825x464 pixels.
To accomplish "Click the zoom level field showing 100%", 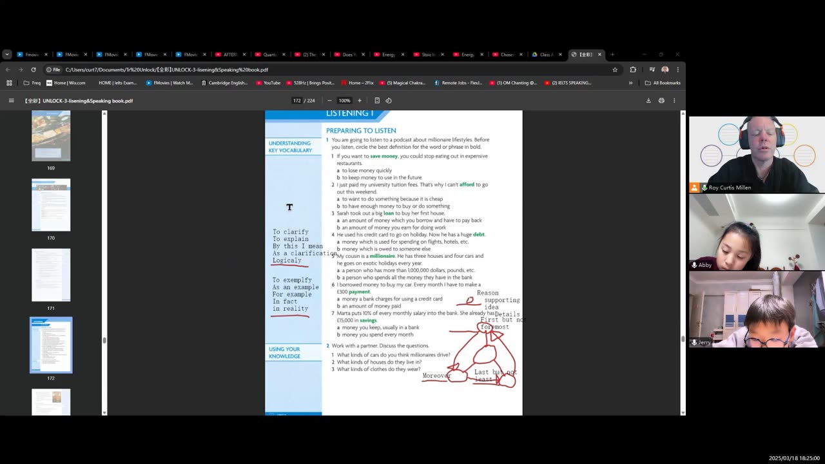I will [x=344, y=101].
